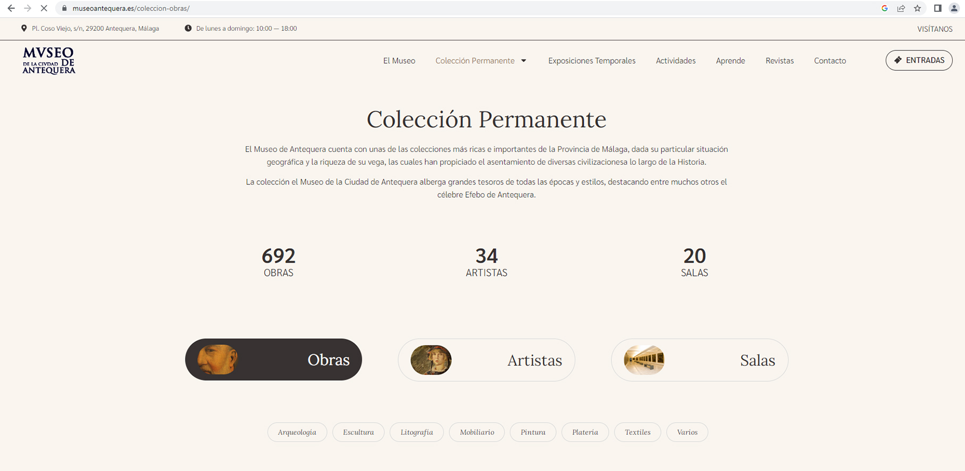Open the Google icon in the address bar

pyautogui.click(x=885, y=9)
